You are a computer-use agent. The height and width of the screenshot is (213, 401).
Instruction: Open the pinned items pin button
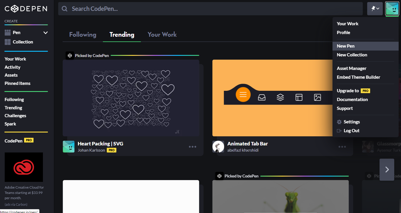(375, 9)
